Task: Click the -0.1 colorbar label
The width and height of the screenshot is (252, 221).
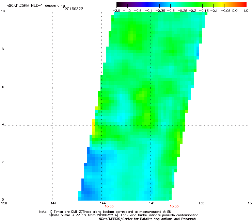Action: (214, 11)
